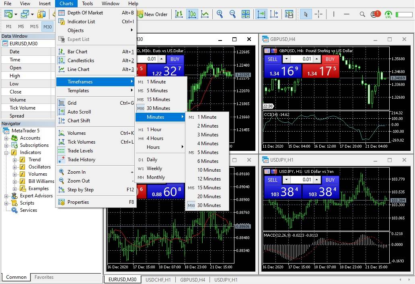
Task: Open the volume dropdown beside GBPUSD SELL
Action: pyautogui.click(x=286, y=59)
